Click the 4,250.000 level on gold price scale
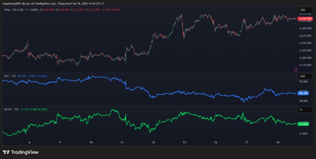This screenshot has height=159, width=316. coord(305,43)
